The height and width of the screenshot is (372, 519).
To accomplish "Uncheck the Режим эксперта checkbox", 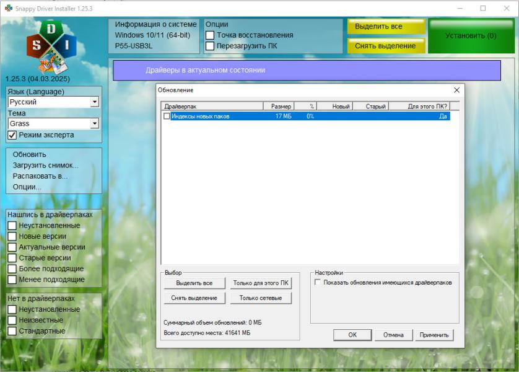I will (x=12, y=135).
